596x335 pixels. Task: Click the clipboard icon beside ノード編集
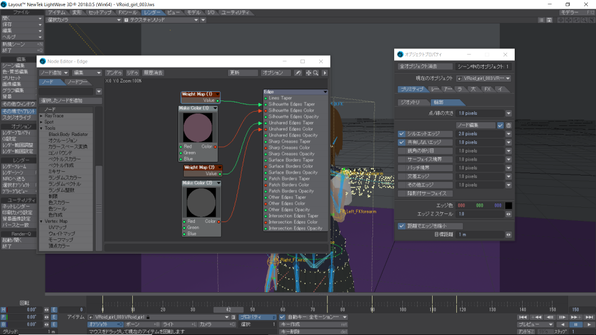[508, 125]
